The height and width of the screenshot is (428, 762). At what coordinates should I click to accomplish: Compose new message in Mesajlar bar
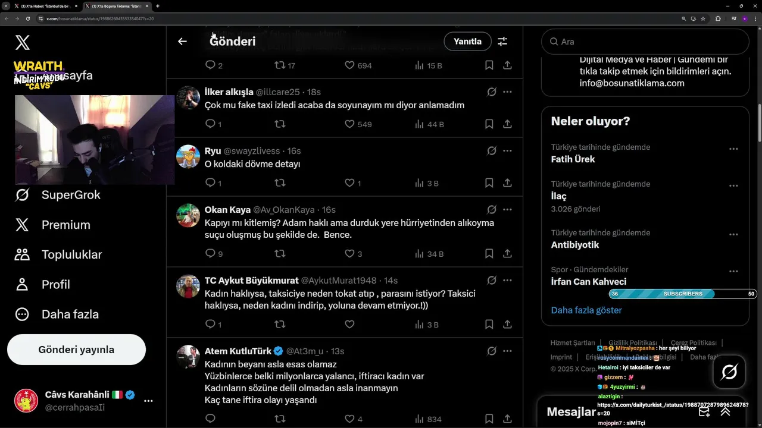point(704,412)
